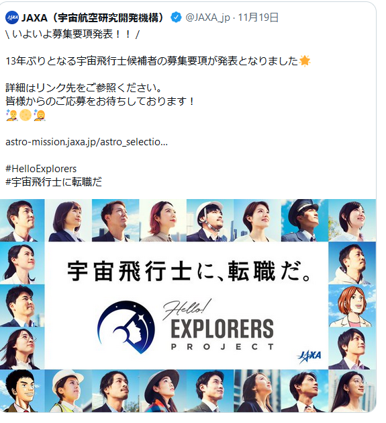Open the astro-mission.jaxa.jp link

(87, 142)
